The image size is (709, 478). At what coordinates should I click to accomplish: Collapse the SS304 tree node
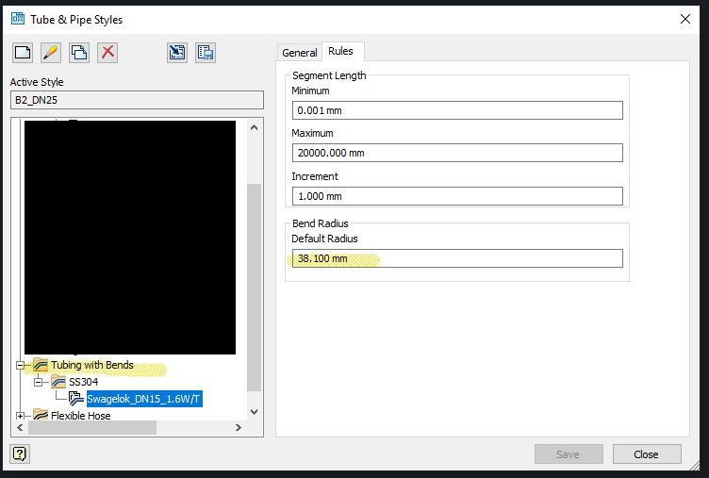coord(39,382)
